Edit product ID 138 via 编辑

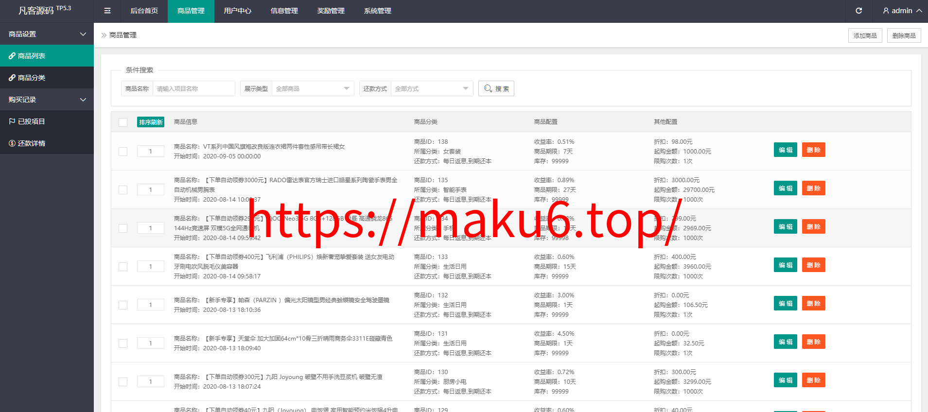click(x=786, y=150)
